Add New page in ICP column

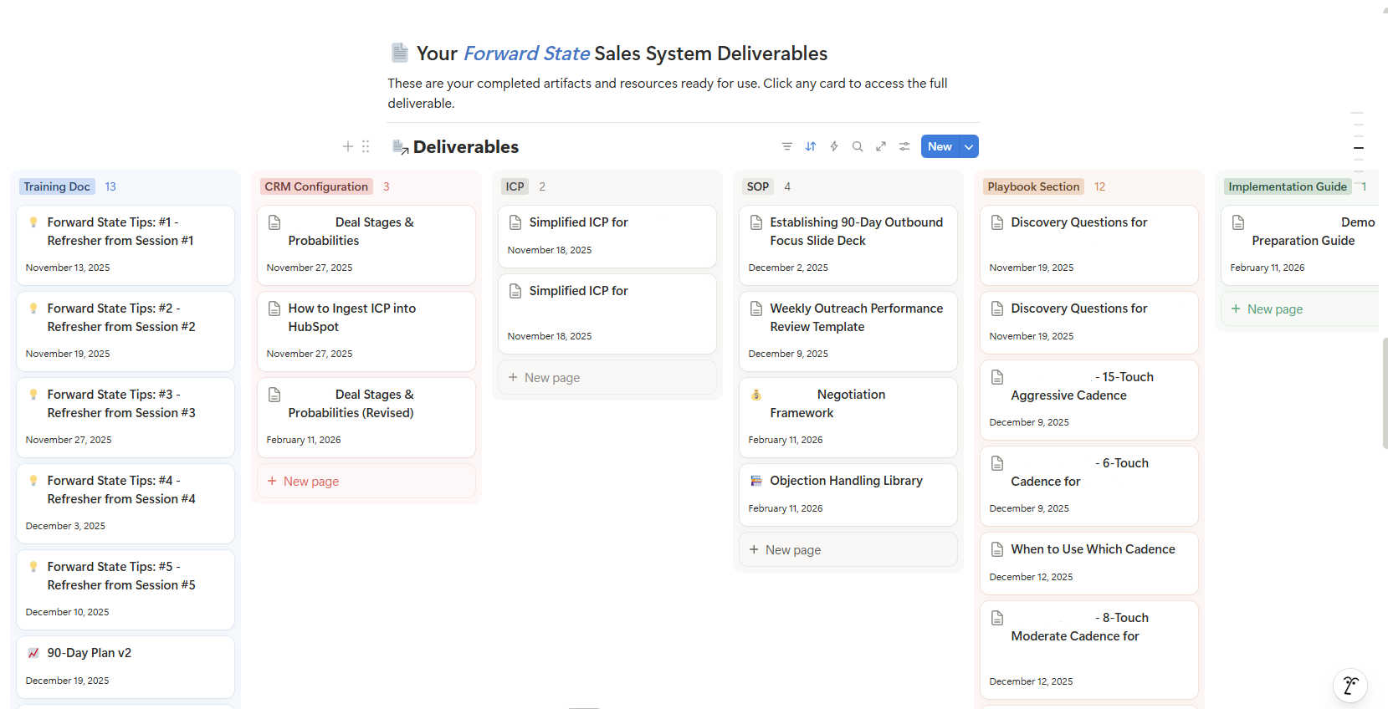pos(607,378)
